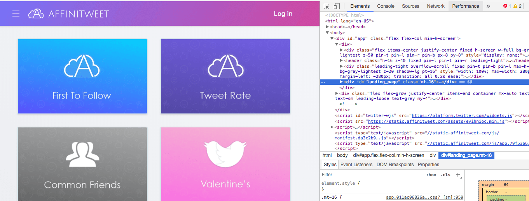Open the Valentine's card
Screen dimensions: 529x201
point(225,164)
